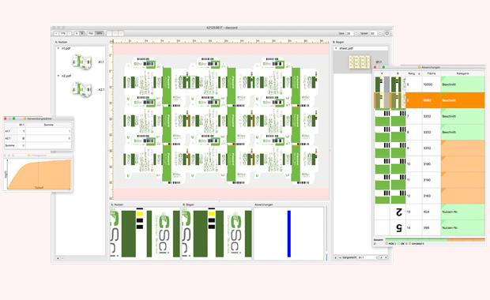Viewport: 490px width, 300px height.
Task: Toggle the Ok filter checkbox
Action: 399,243
